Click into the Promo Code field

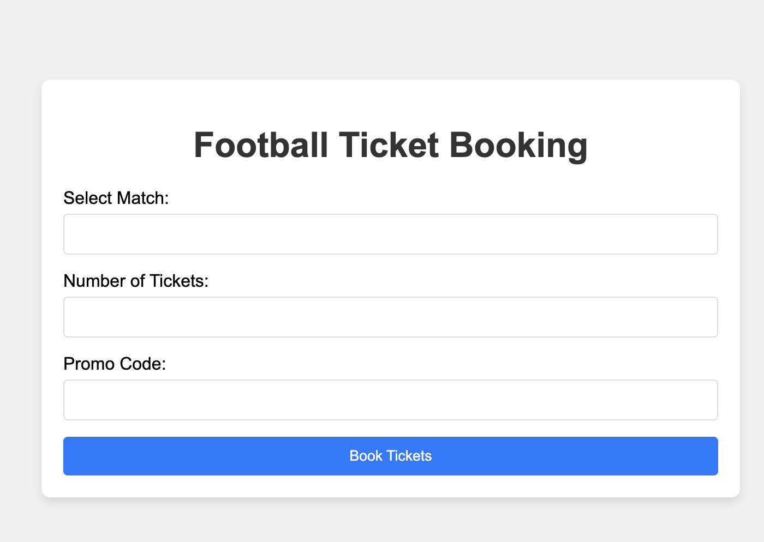pyautogui.click(x=390, y=400)
